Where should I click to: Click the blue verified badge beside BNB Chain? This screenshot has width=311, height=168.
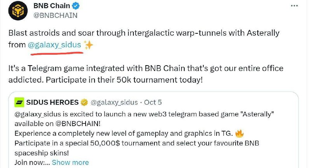(76, 6)
